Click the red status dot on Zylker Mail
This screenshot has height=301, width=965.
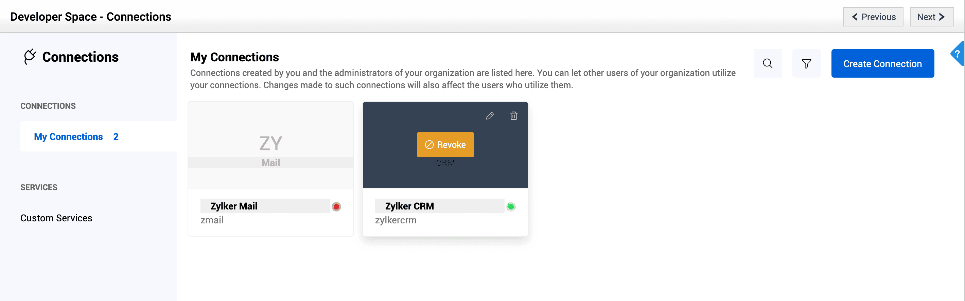click(x=336, y=207)
